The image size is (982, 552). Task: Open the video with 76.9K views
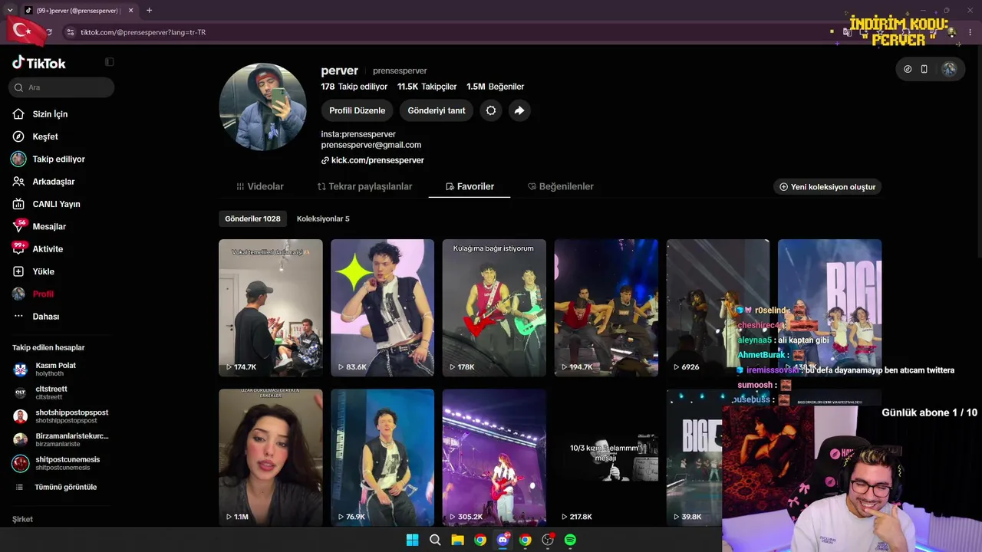383,458
